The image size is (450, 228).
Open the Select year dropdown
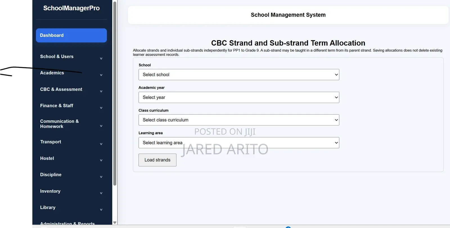(x=239, y=97)
